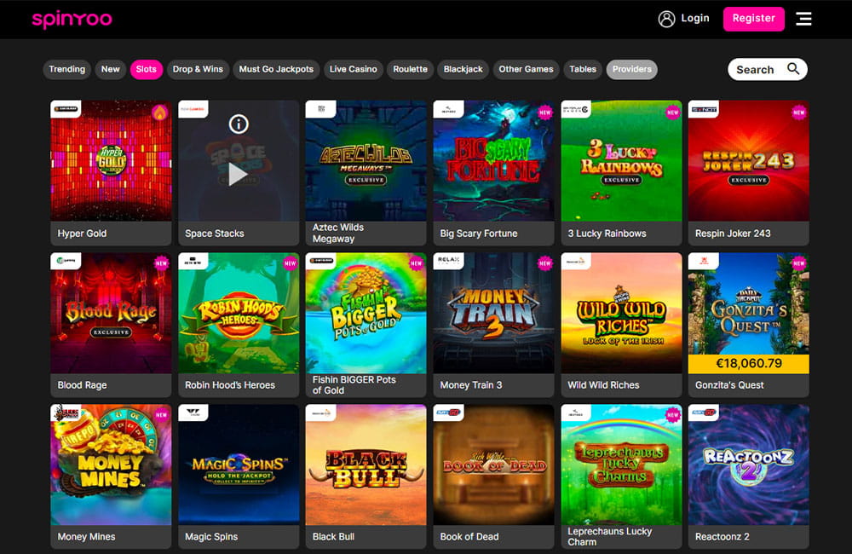The image size is (852, 554).
Task: Select the New category tab
Action: 110,69
